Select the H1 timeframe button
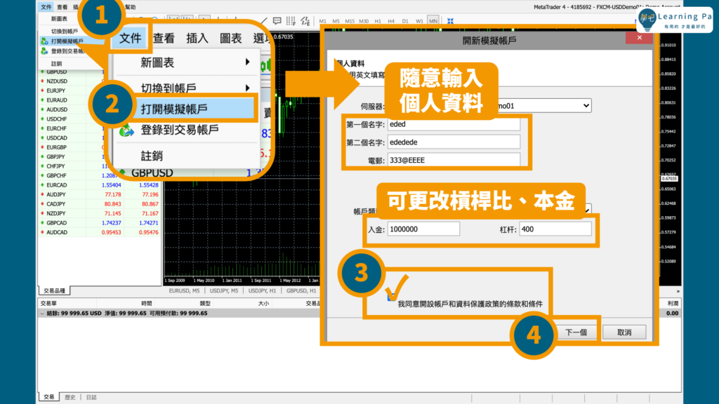The image size is (719, 404). coord(378,21)
